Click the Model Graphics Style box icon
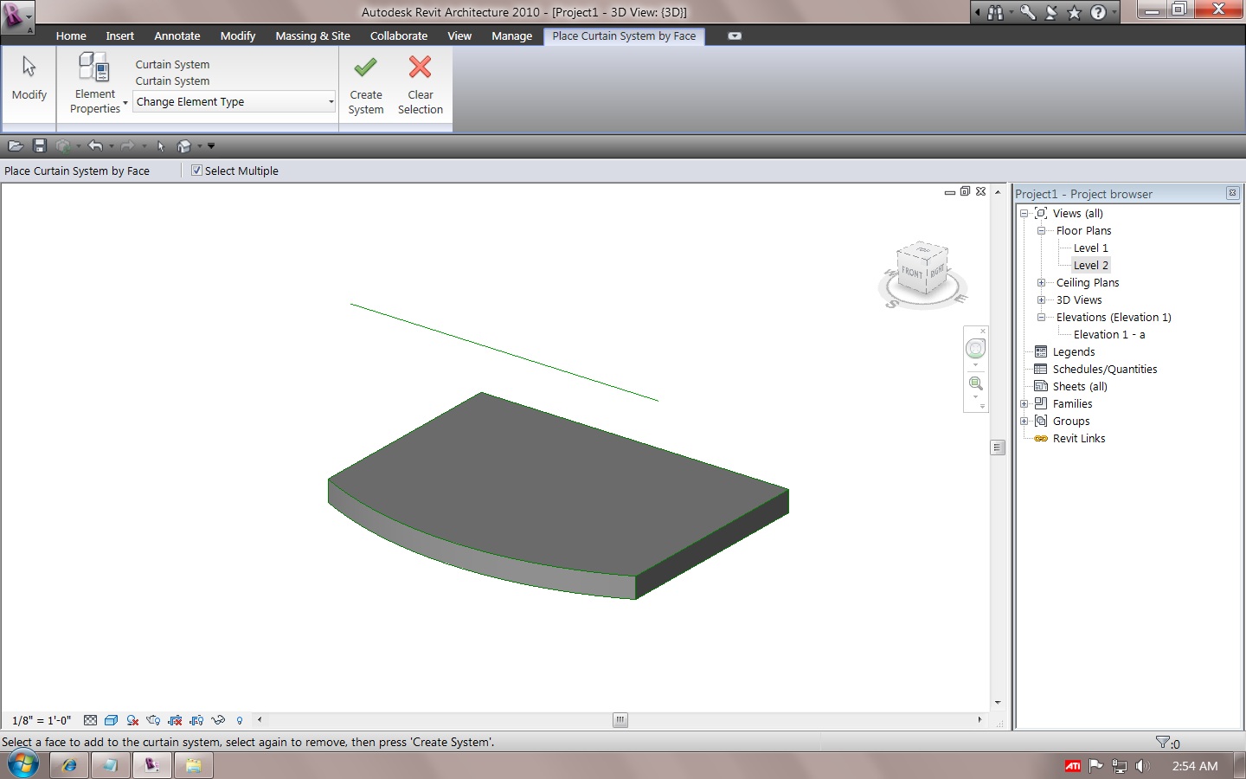 [x=111, y=720]
